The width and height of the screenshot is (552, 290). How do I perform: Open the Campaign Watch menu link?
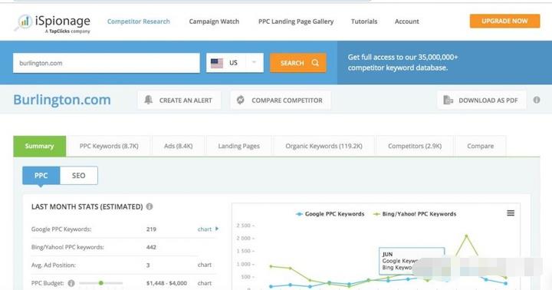click(214, 21)
